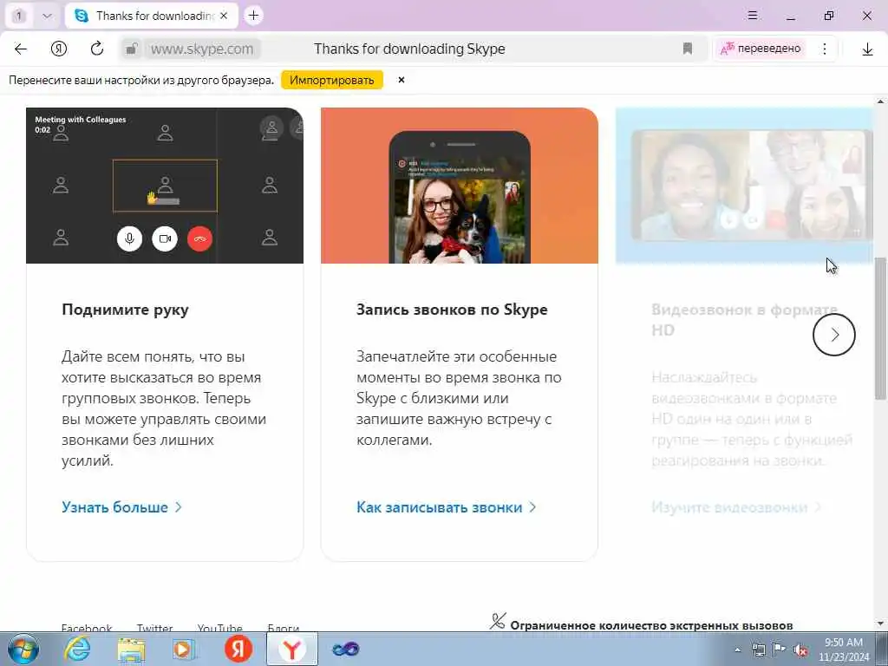This screenshot has width=888, height=666.
Task: Open the downloads panel
Action: click(867, 49)
